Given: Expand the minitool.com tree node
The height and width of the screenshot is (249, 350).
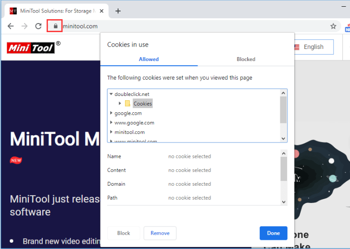Looking at the screenshot, I should [x=111, y=132].
